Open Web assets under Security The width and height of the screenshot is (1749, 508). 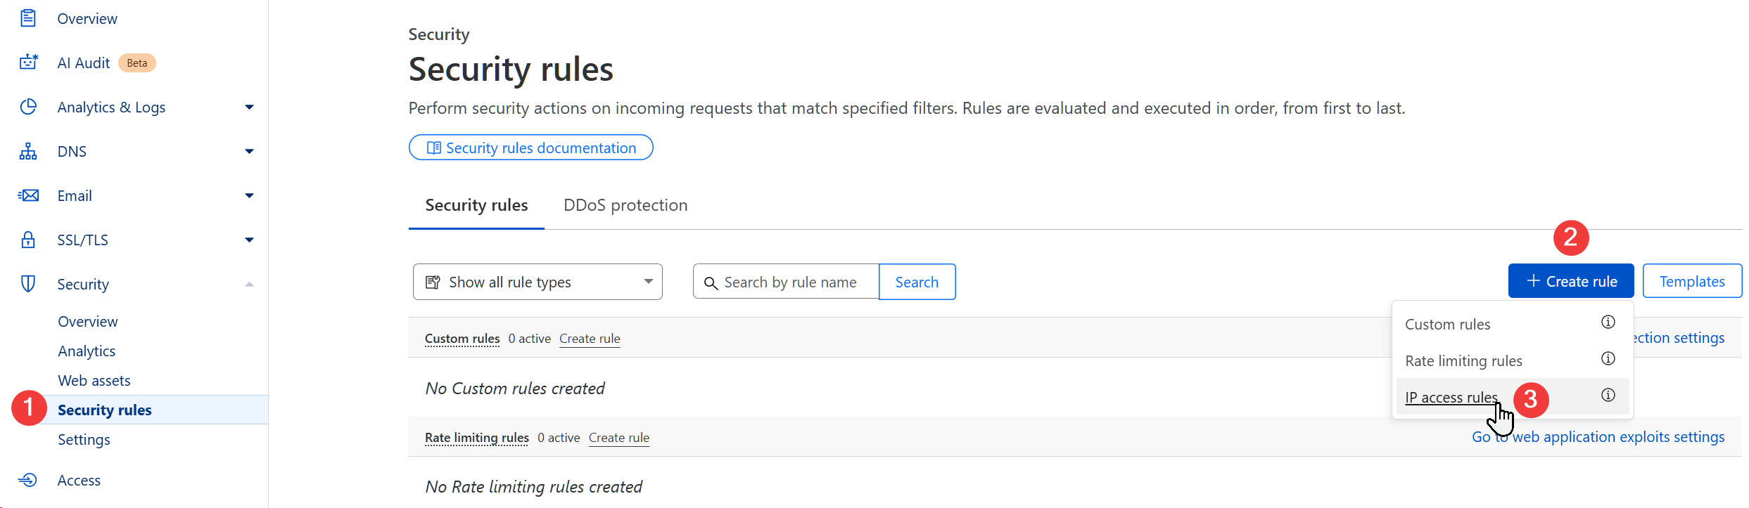(x=94, y=381)
